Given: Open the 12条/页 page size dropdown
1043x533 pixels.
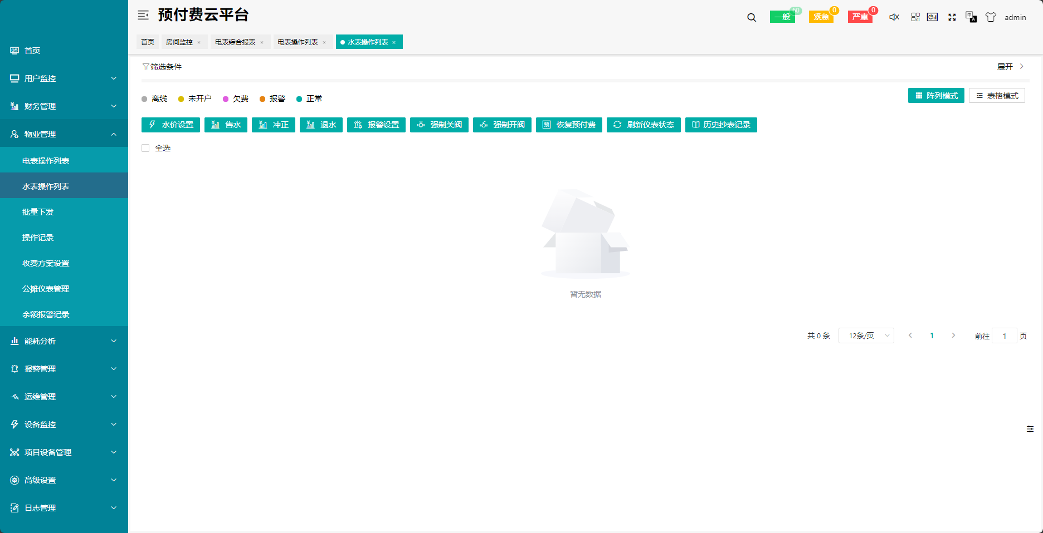Looking at the screenshot, I should [866, 335].
